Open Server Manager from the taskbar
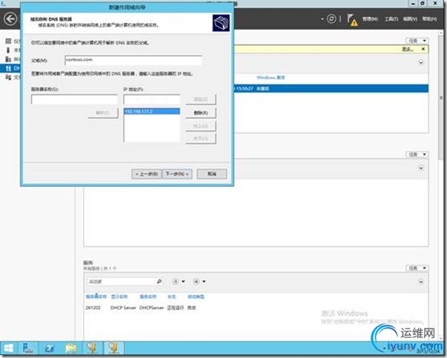447x358 pixels. pyautogui.click(x=27, y=348)
